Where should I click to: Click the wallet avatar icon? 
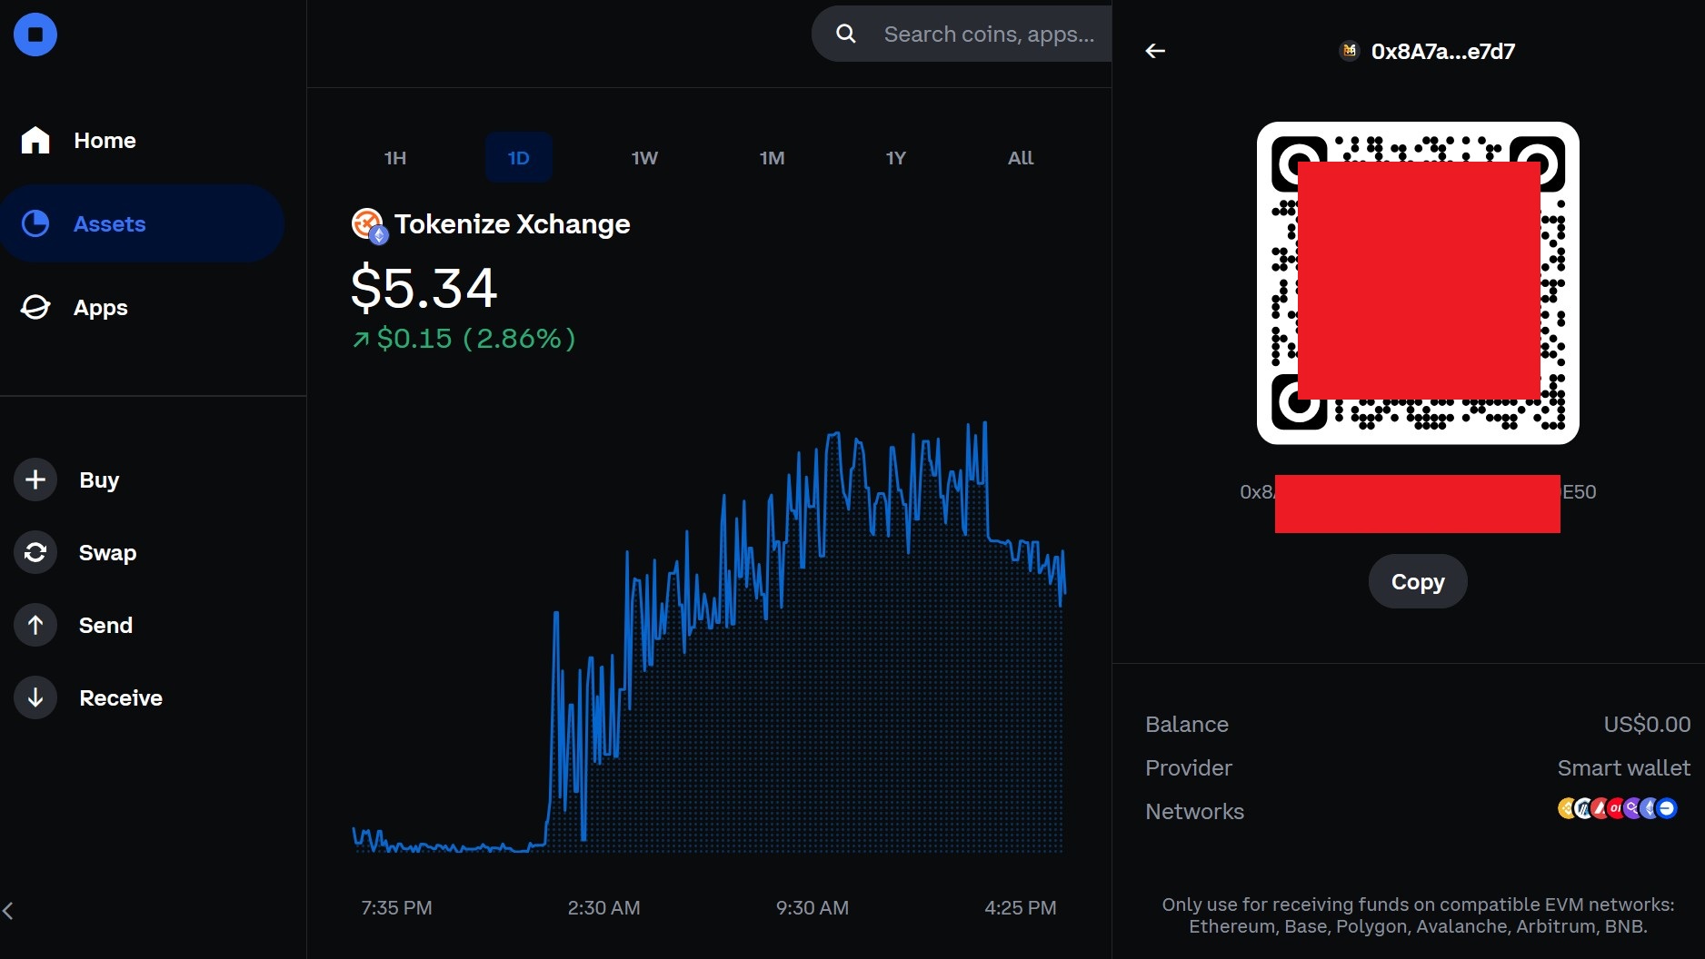[1350, 51]
